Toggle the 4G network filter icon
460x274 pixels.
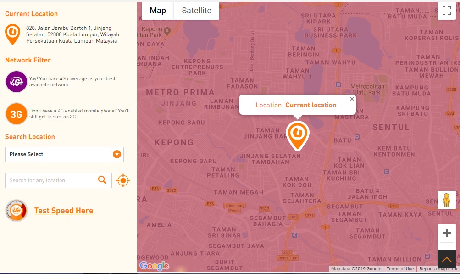(17, 82)
